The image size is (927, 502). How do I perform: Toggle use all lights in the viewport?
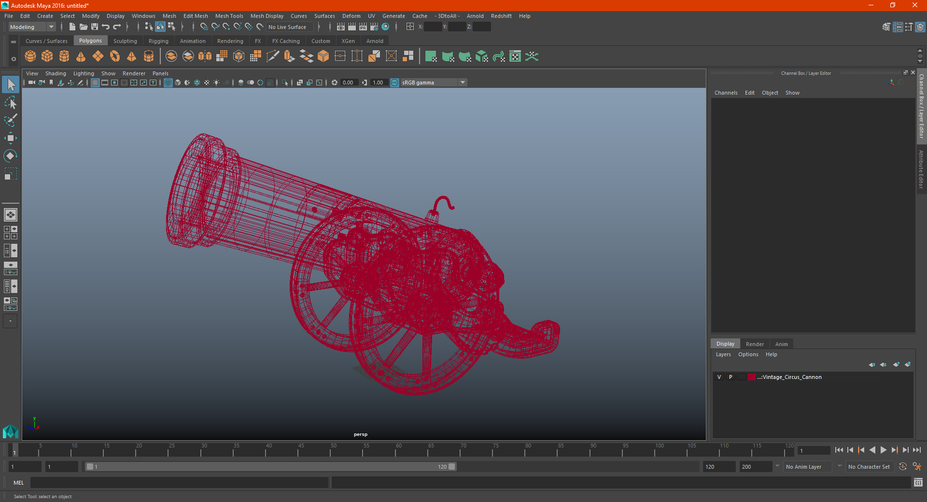[216, 83]
